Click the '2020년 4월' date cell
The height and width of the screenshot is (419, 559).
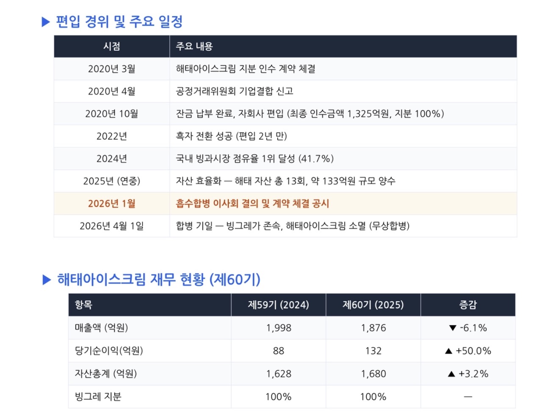point(112,91)
